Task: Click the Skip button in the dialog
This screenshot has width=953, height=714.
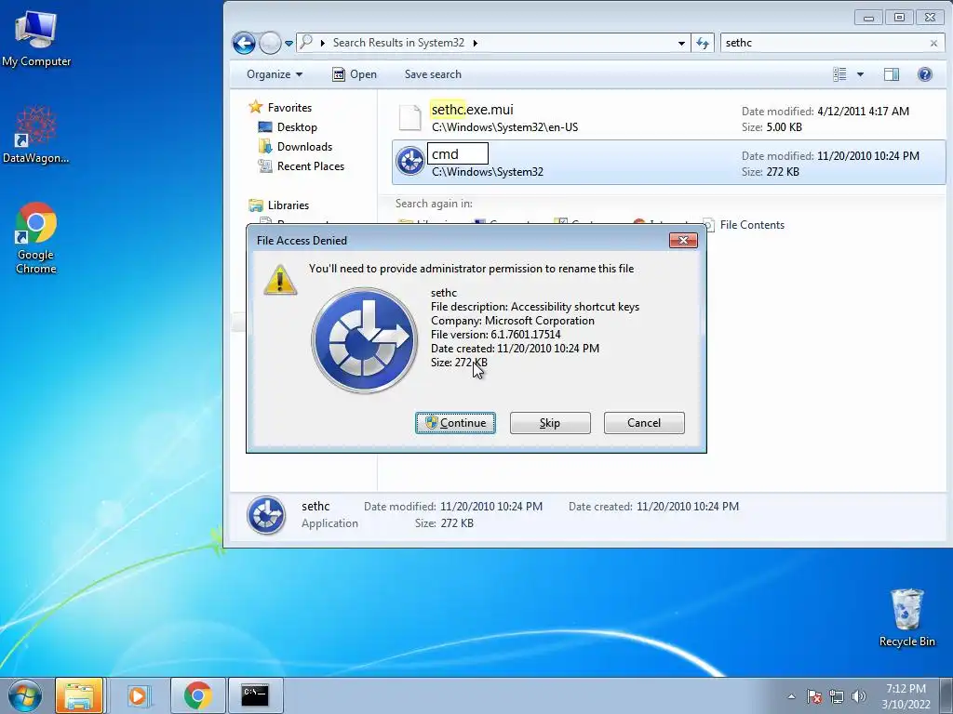Action: coord(550,423)
